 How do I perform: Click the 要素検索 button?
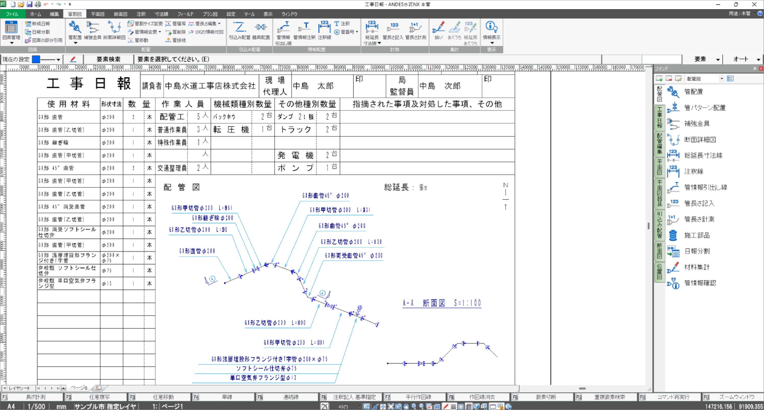(x=108, y=59)
